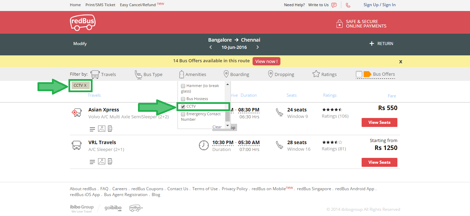Click the redBus logo

coord(83,22)
